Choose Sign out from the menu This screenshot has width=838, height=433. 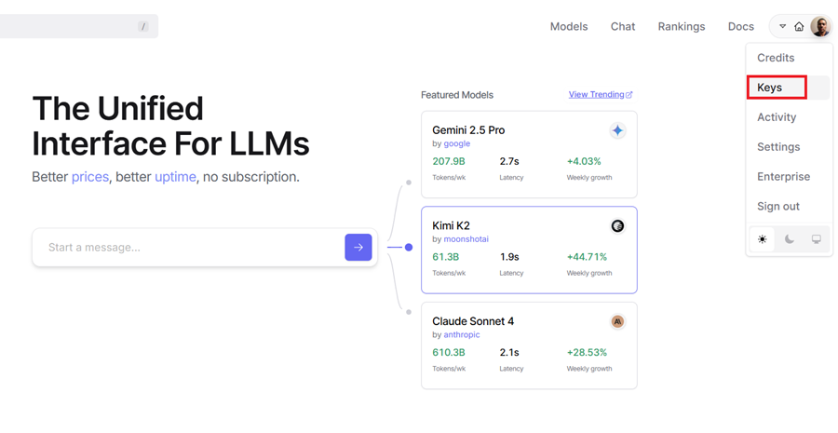(778, 207)
